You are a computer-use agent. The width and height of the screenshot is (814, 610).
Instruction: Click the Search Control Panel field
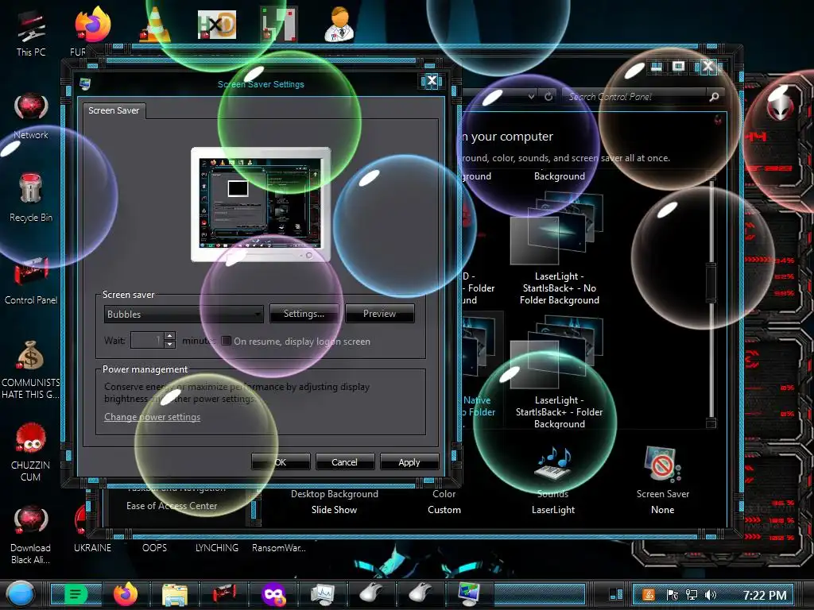pos(637,96)
